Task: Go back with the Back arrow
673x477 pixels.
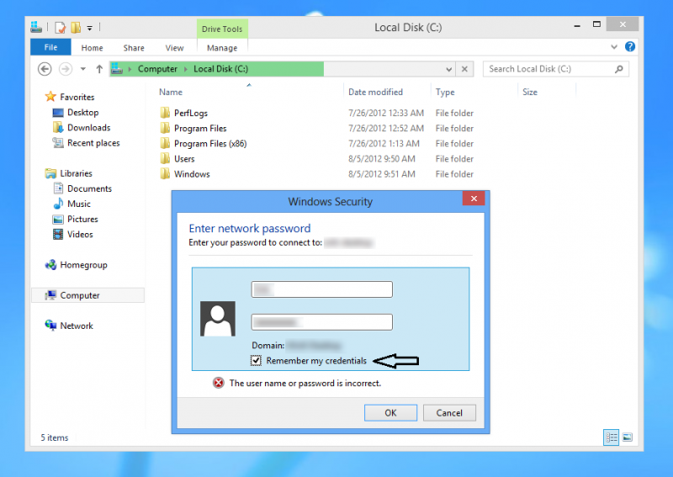Action: 45,69
